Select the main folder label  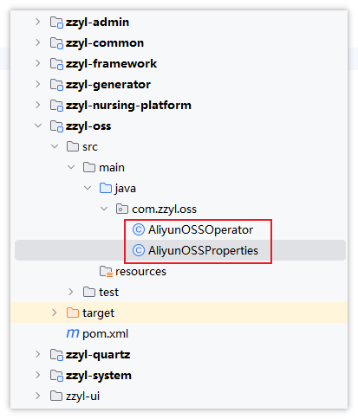(112, 168)
